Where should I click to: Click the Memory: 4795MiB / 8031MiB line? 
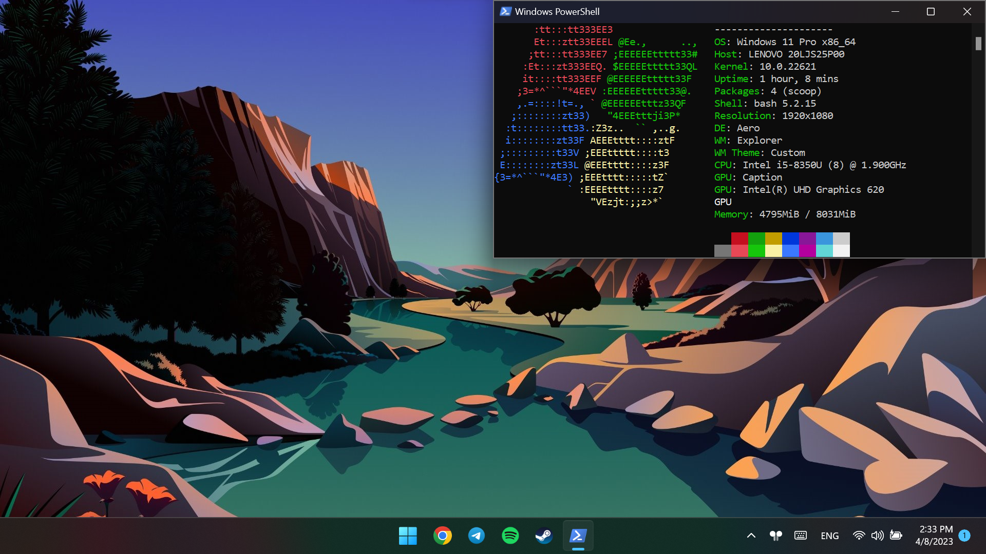point(785,214)
